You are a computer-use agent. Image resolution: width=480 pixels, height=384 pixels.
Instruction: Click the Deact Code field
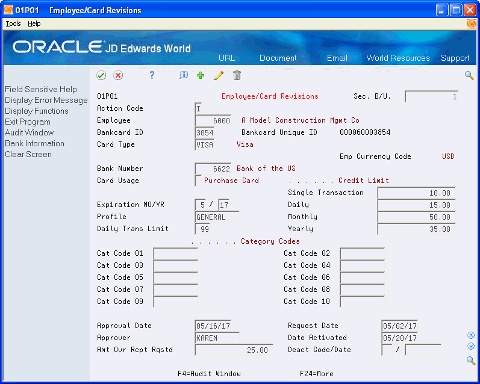[387, 350]
